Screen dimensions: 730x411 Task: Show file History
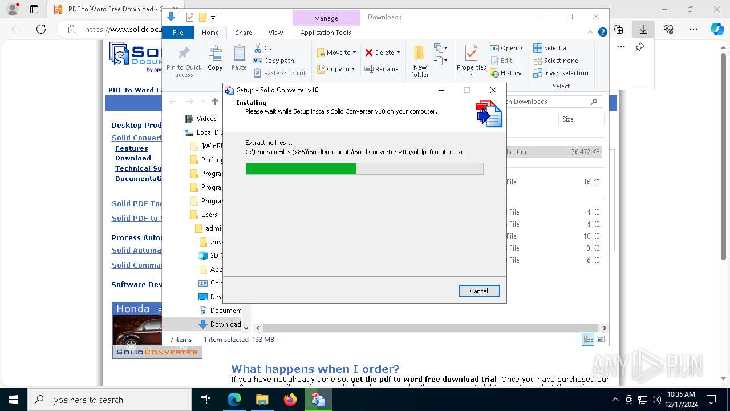click(506, 73)
